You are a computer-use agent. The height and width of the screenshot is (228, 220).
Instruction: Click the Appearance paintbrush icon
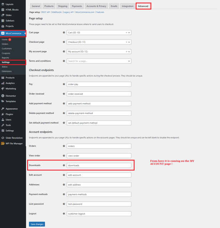click(3, 109)
